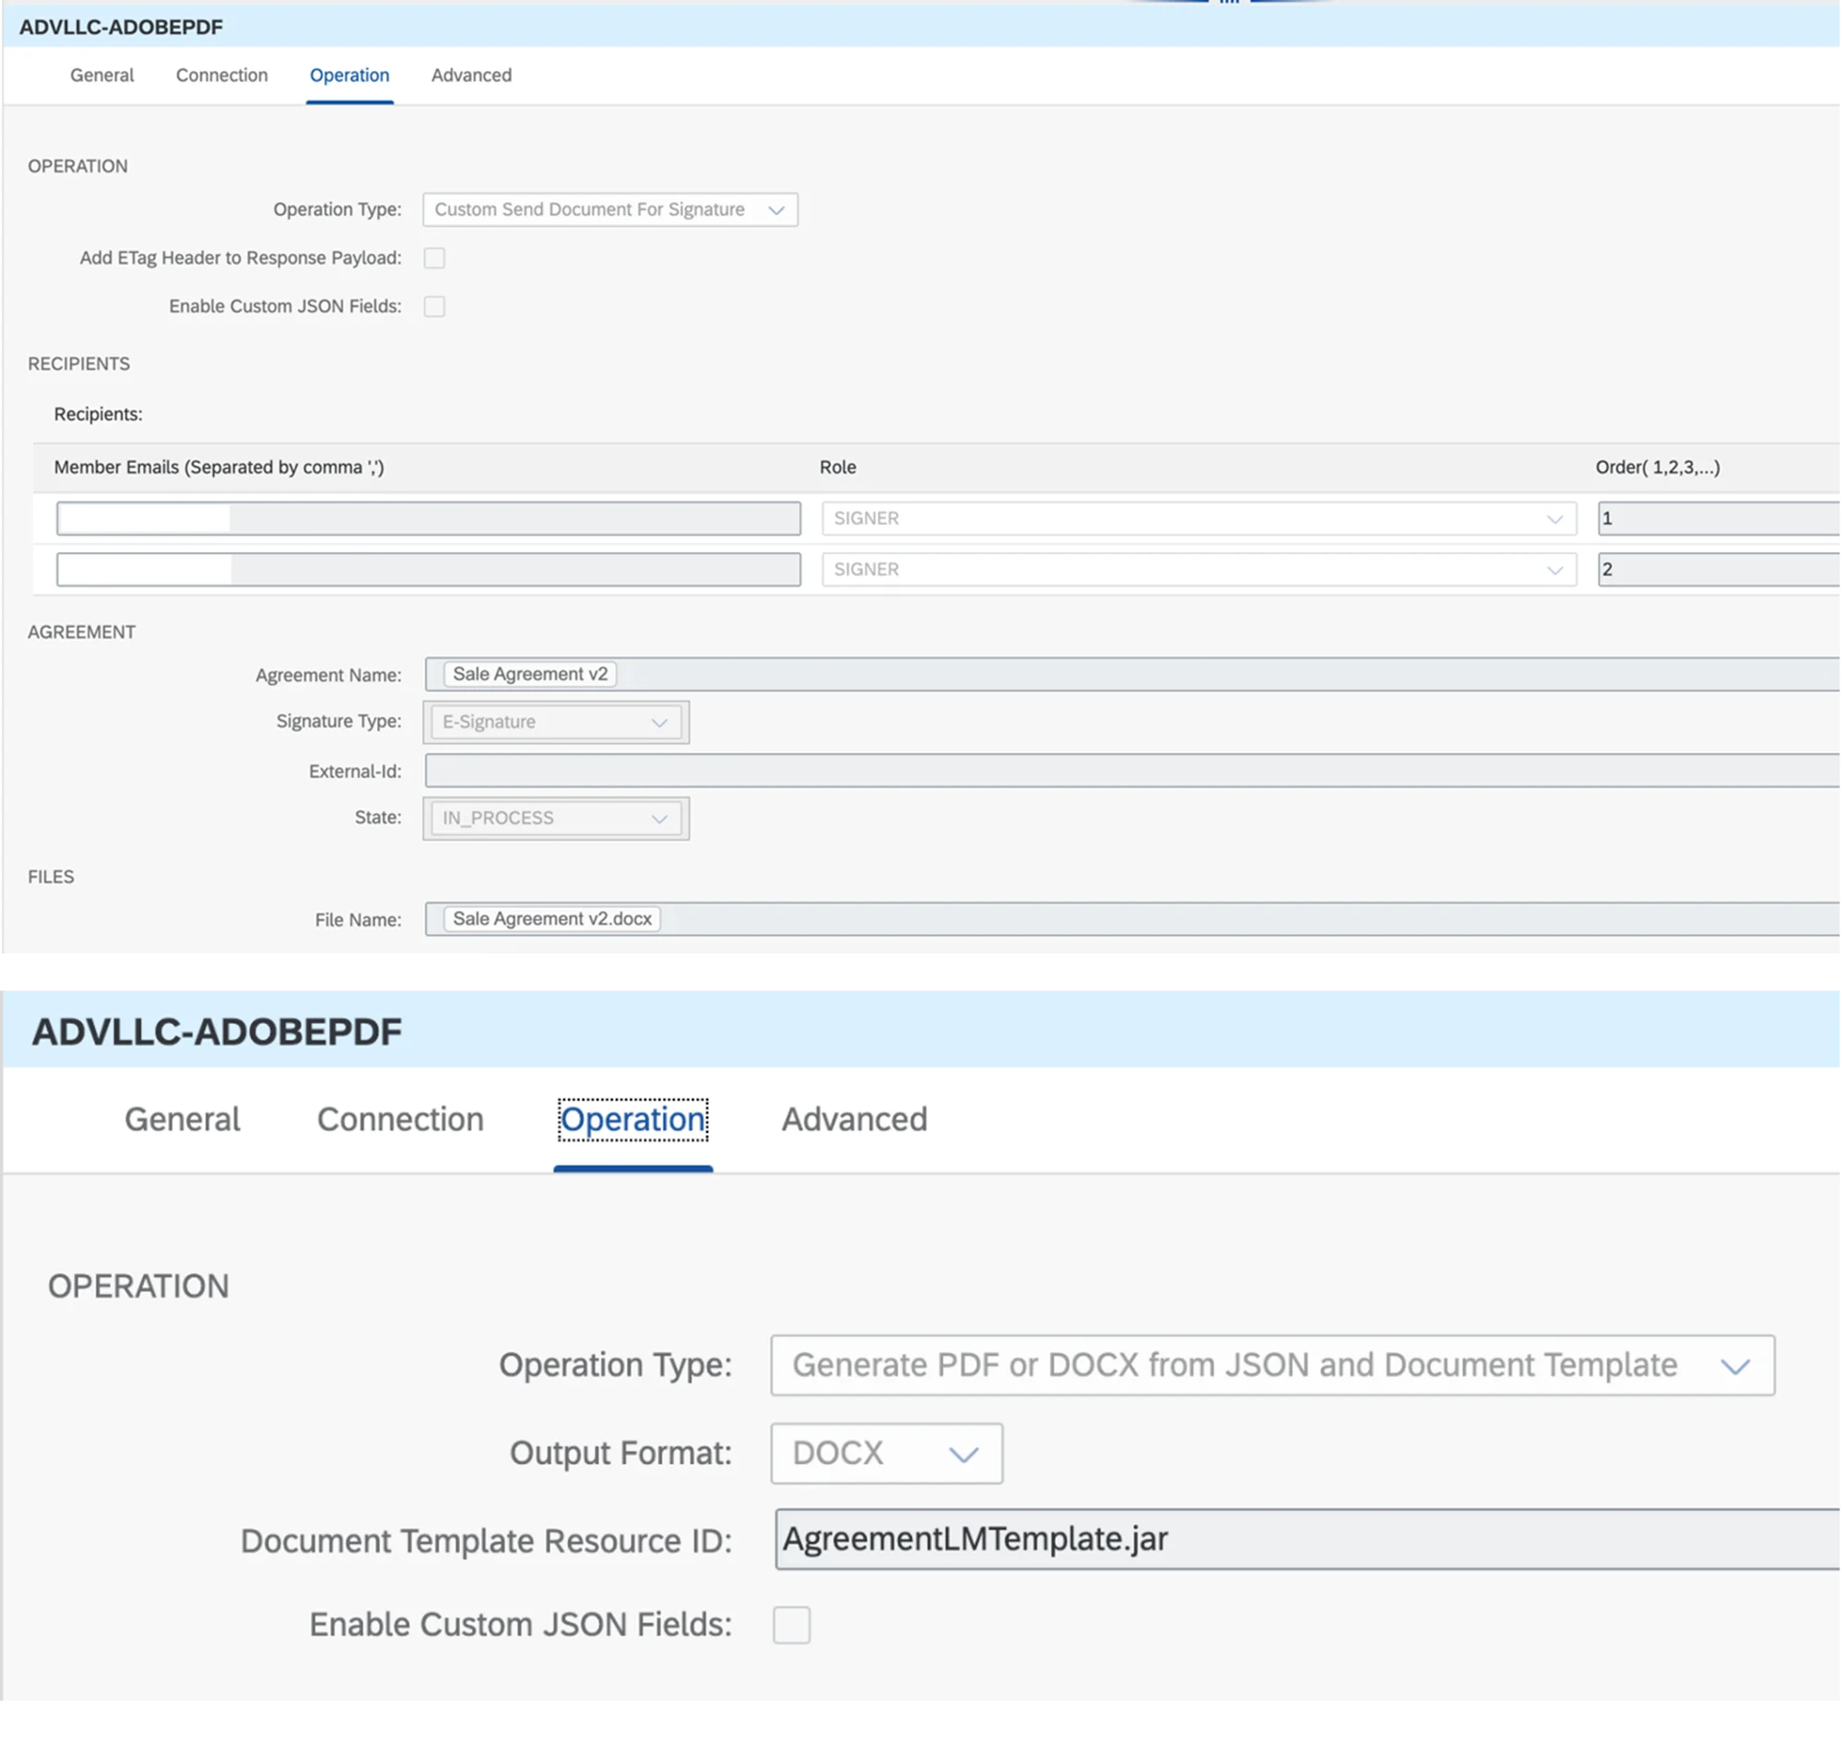Enable Custom JSON Fields checkbox in upper panel
This screenshot has height=1738, width=1844.
(x=434, y=306)
